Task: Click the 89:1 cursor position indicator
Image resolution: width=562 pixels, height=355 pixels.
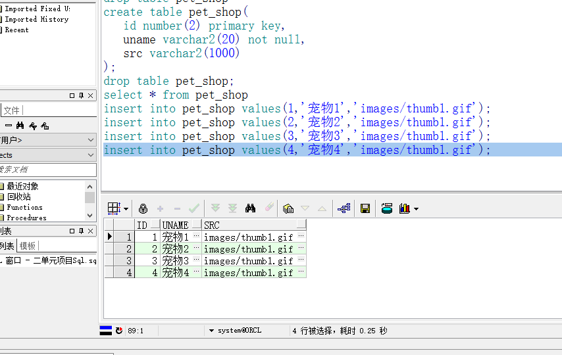Action: [136, 331]
